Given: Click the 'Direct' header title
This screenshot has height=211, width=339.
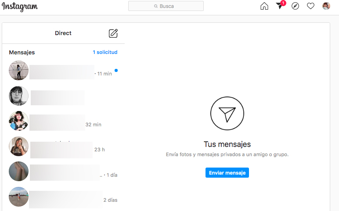Looking at the screenshot, I should point(63,33).
